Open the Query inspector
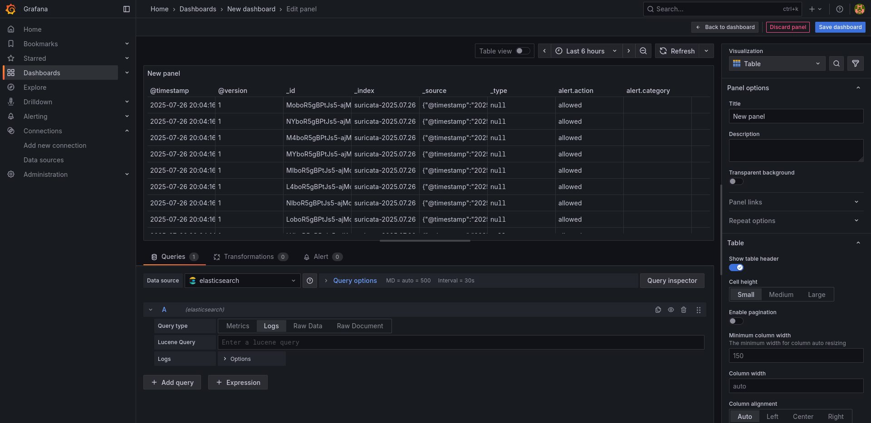The height and width of the screenshot is (423, 871). [672, 281]
